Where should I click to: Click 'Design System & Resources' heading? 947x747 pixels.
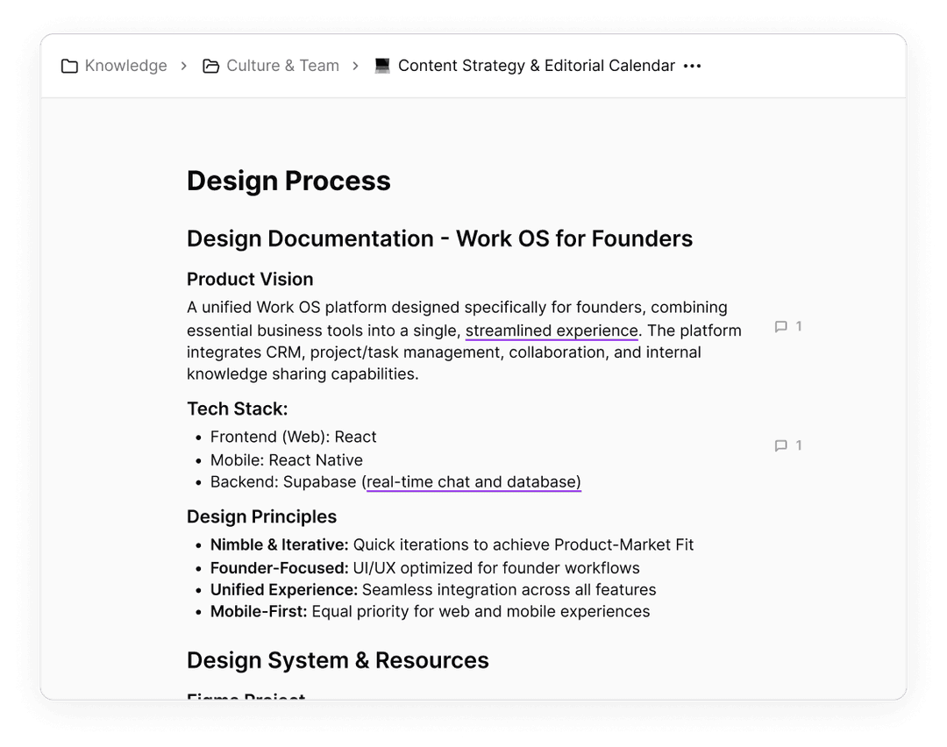pyautogui.click(x=338, y=660)
